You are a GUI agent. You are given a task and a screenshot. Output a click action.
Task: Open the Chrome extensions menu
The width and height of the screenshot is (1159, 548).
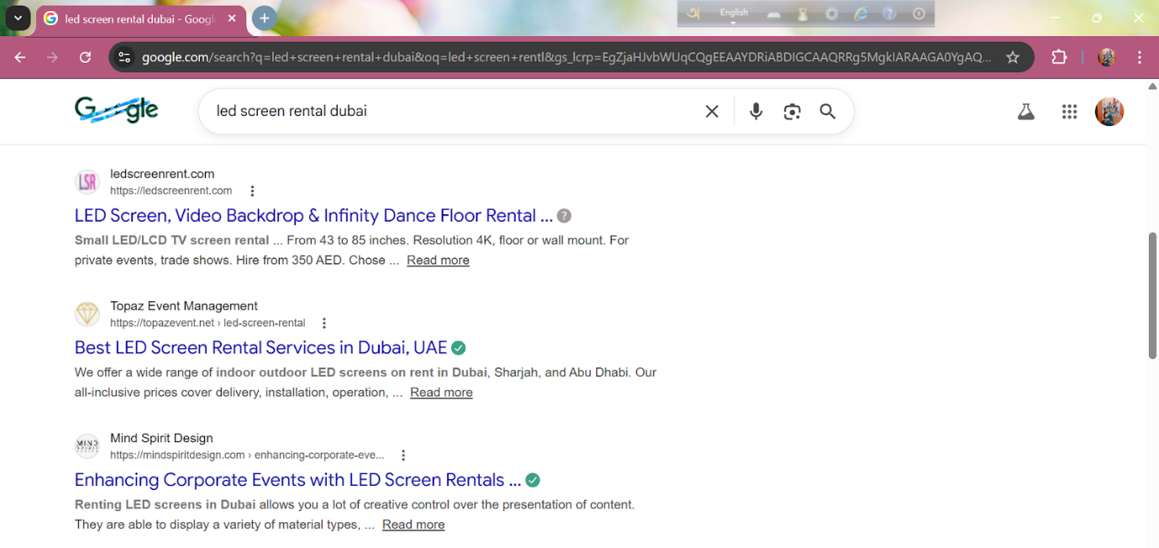[x=1059, y=57]
